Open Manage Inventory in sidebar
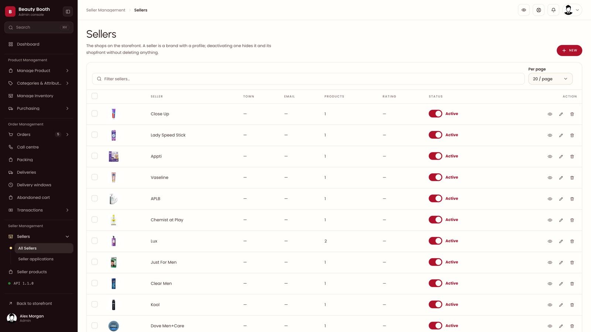Screen dimensions: 591x332 (x=39, y=96)
